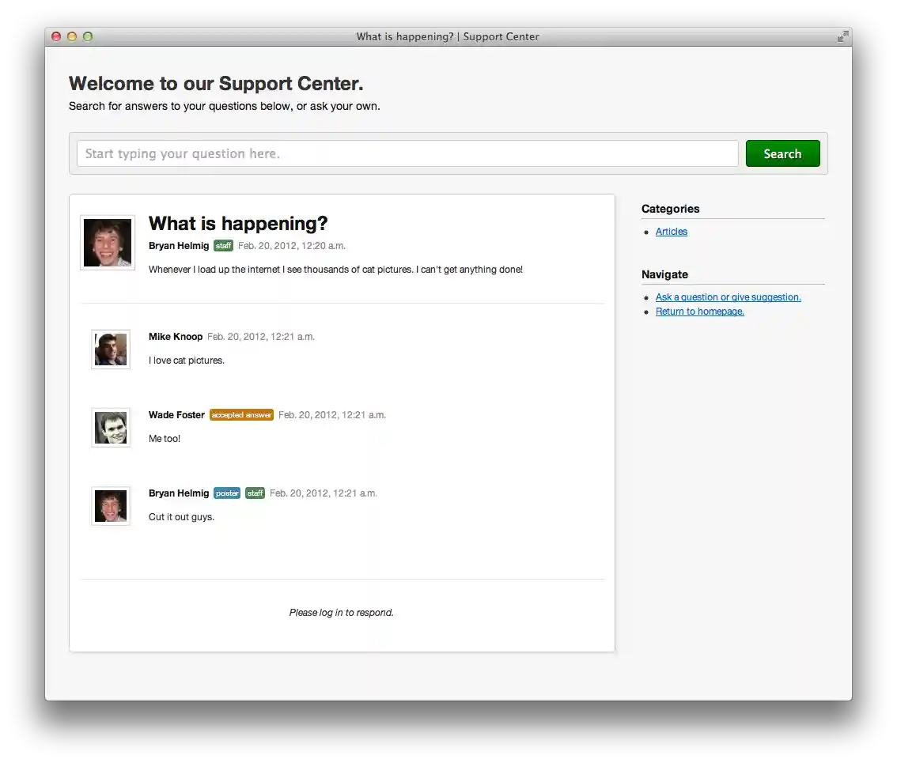897x763 pixels.
Task: Click the staff badge on Bryan's reply
Action: click(255, 493)
